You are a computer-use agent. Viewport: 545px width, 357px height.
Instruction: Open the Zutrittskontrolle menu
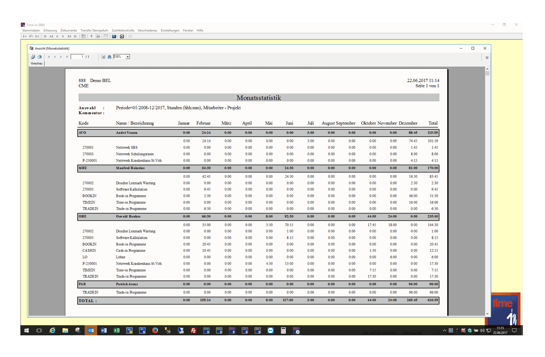tap(123, 30)
